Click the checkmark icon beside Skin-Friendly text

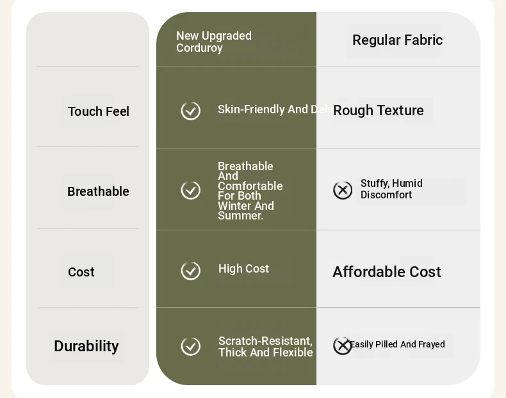pos(190,111)
